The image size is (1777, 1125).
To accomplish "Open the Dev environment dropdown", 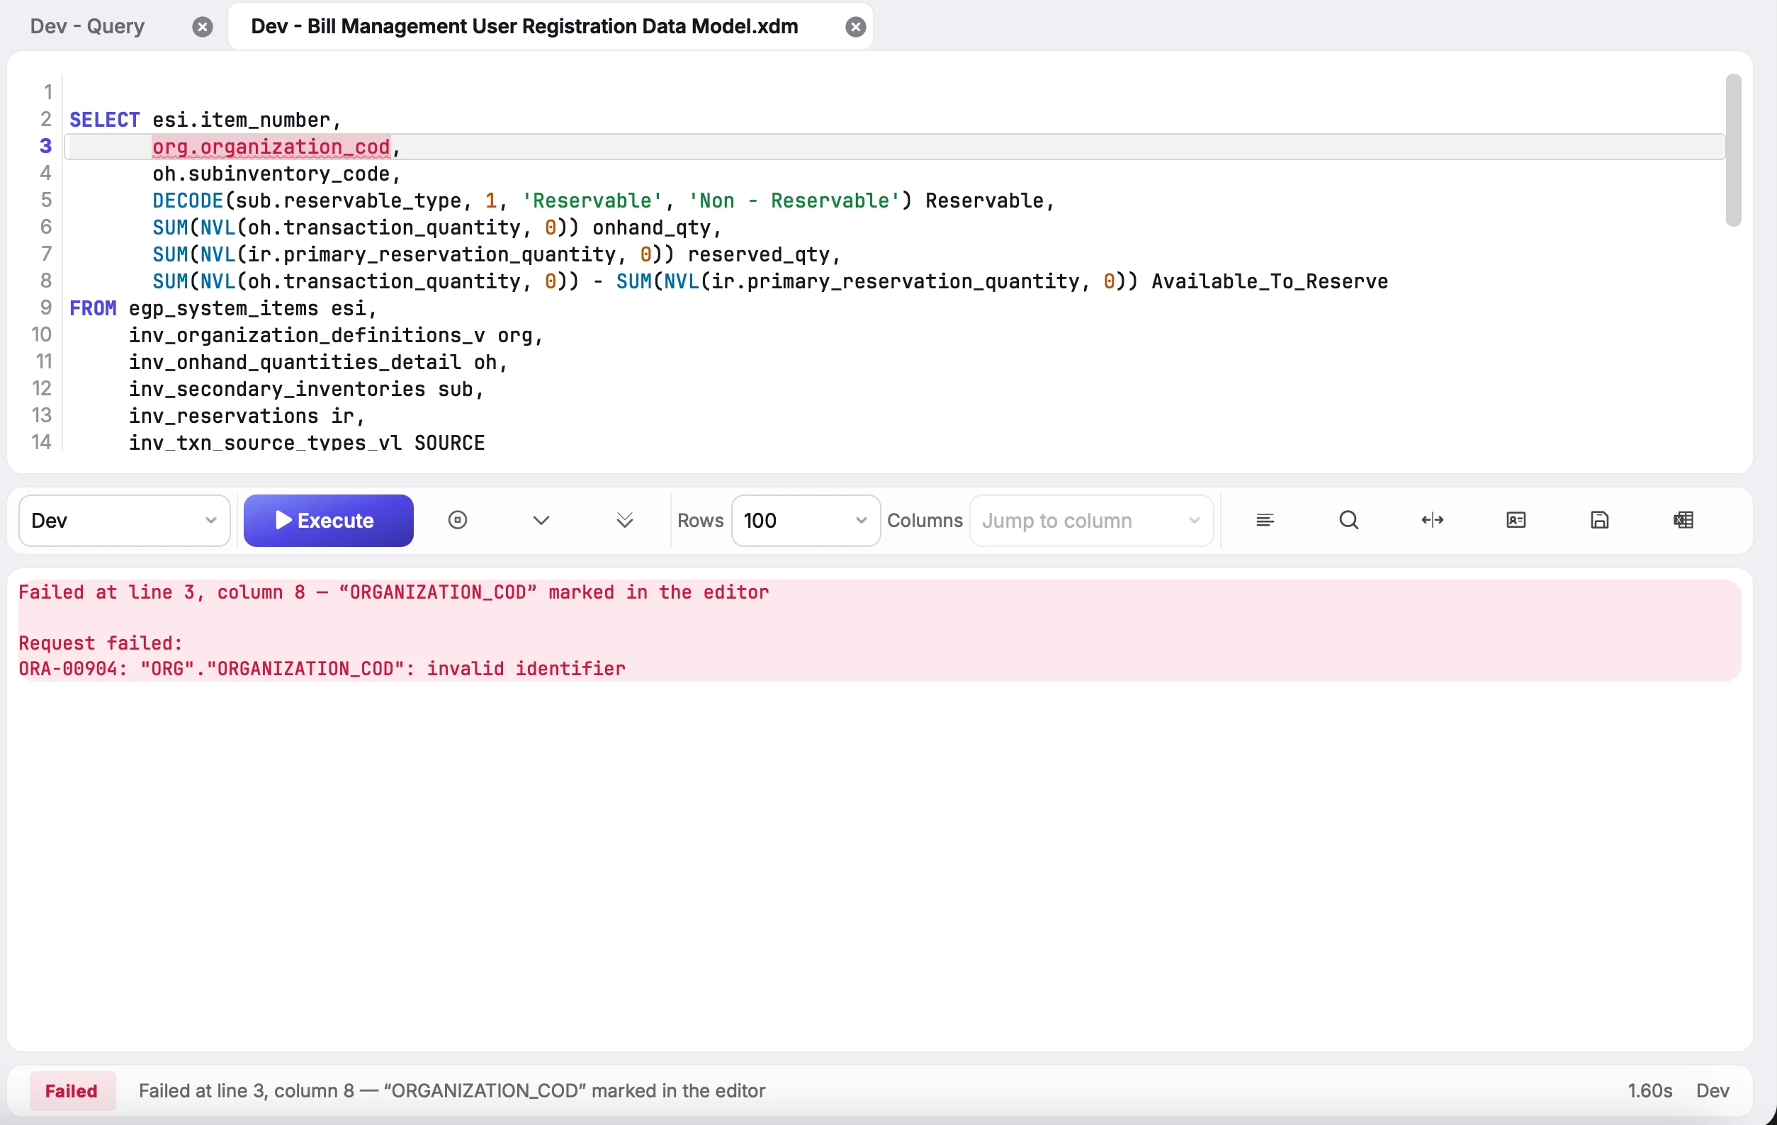I will click(124, 520).
